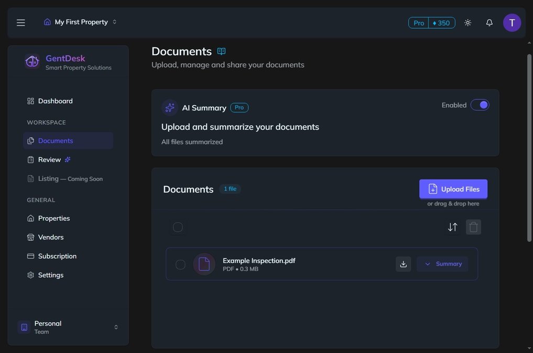Open the Review workspace page
The height and width of the screenshot is (353, 533).
[49, 160]
